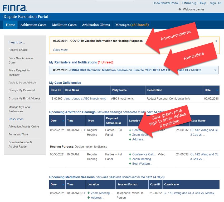
Task: Follow the Go to Neutral Portal link
Action: (165, 3)
